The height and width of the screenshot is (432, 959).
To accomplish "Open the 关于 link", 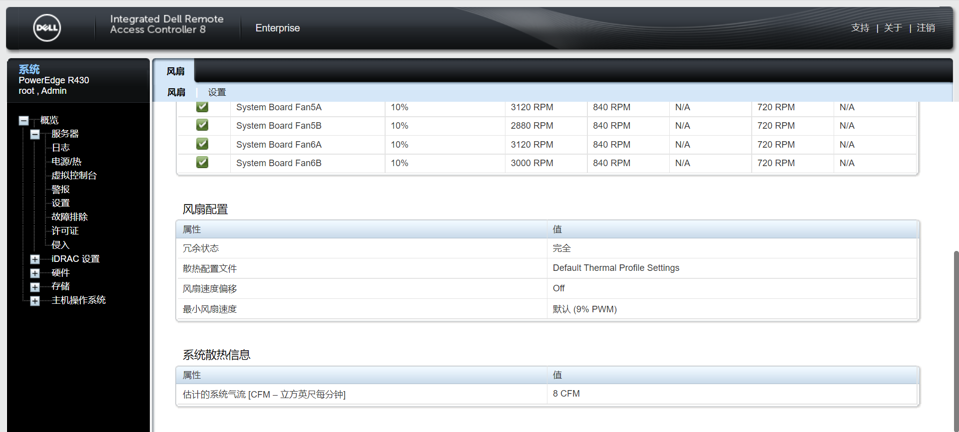I will (893, 28).
